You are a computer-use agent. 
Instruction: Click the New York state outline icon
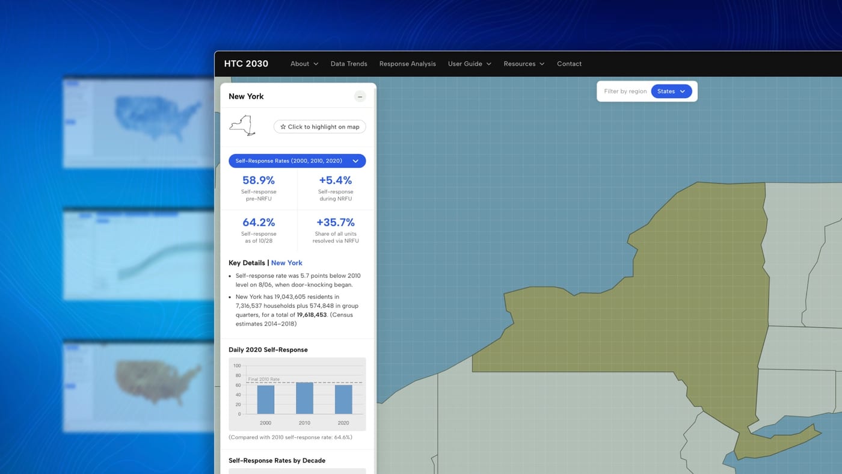coord(242,126)
